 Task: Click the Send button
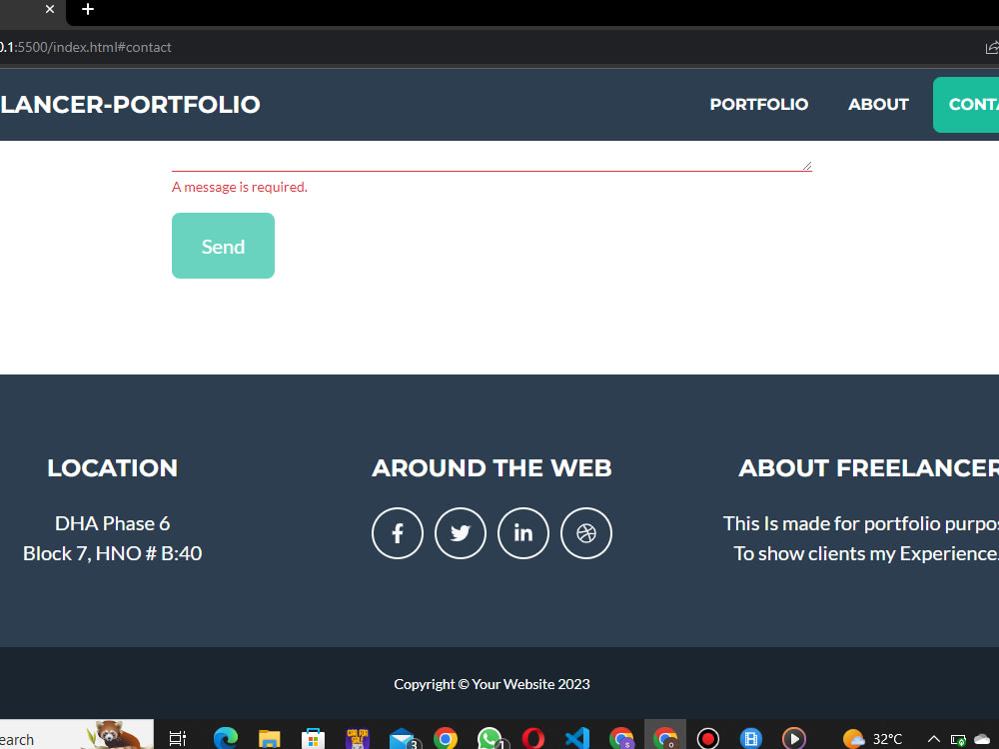223,246
